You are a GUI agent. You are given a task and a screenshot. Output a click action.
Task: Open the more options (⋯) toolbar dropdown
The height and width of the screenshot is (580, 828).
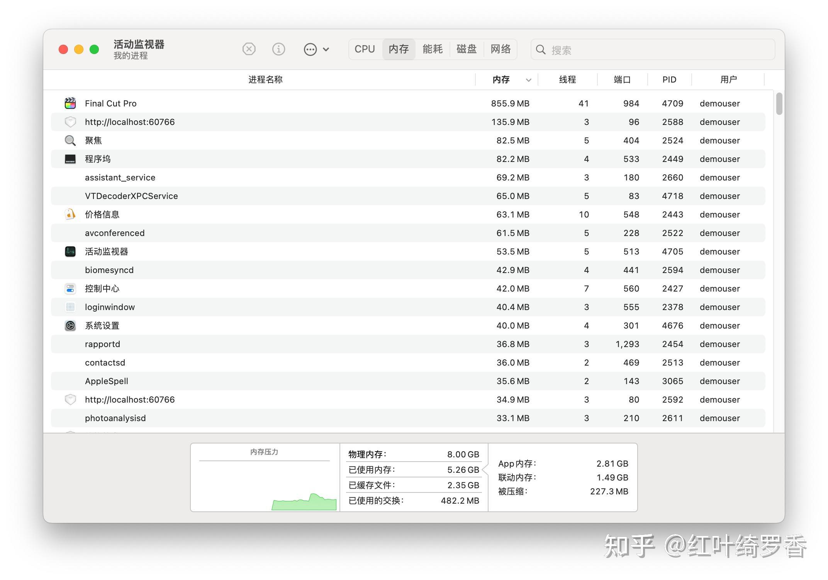[310, 49]
